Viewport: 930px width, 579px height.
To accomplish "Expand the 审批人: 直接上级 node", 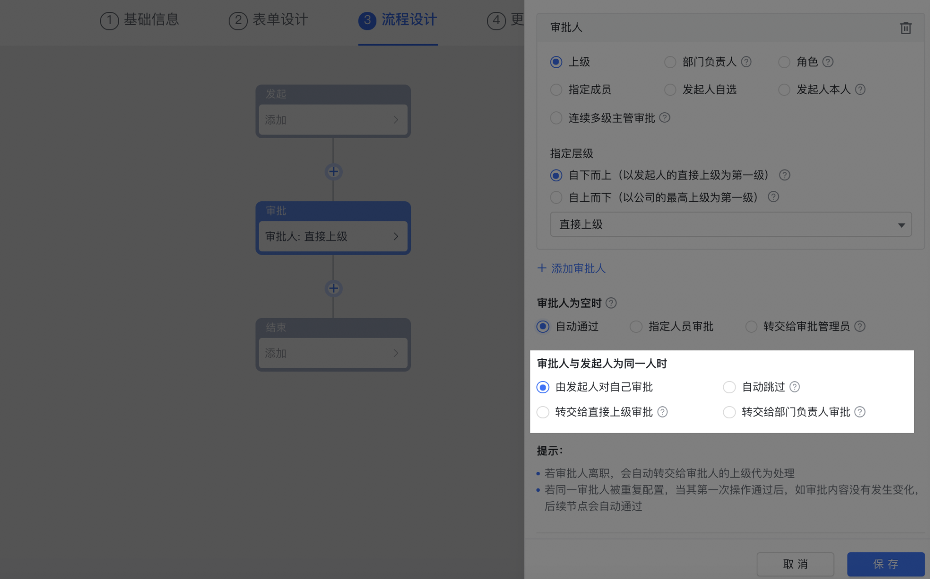I will coord(333,236).
